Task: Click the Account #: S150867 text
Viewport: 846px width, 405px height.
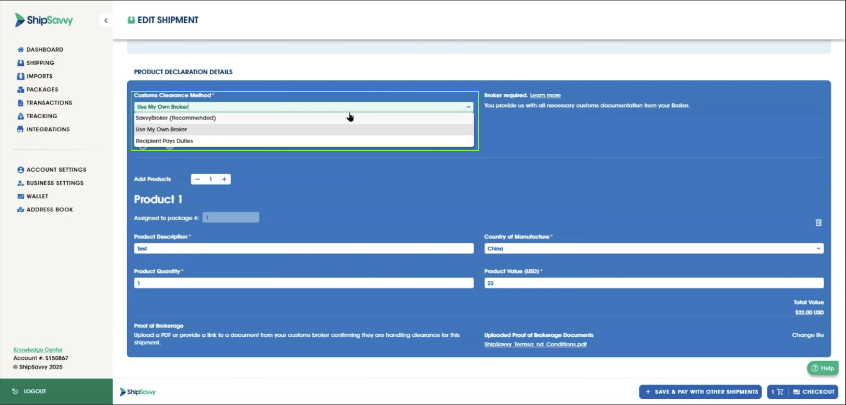Action: click(x=41, y=358)
